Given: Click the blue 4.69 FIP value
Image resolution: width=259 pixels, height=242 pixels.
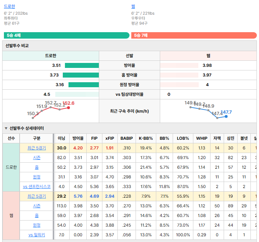Looking at the screenshot, I should tap(94, 196).
